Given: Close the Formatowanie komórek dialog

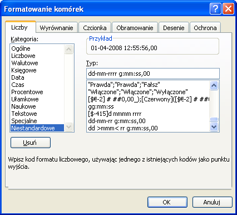Looking at the screenshot, I should (x=228, y=9).
